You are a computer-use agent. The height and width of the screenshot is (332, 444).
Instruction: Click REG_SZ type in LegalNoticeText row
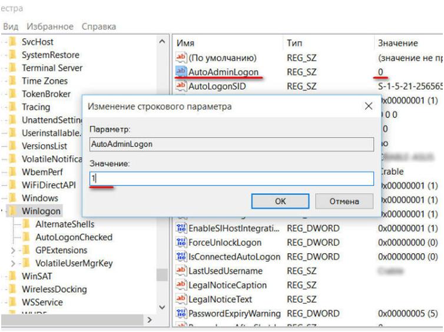(x=301, y=299)
